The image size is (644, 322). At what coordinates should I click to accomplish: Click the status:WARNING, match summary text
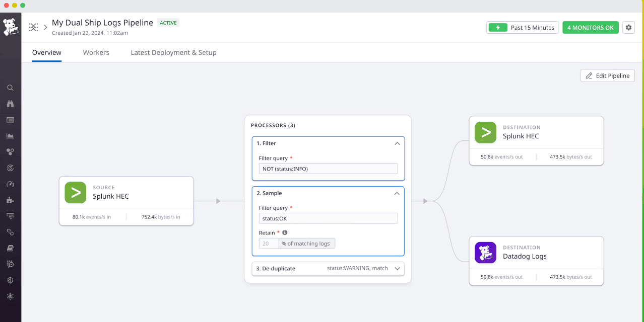click(357, 268)
